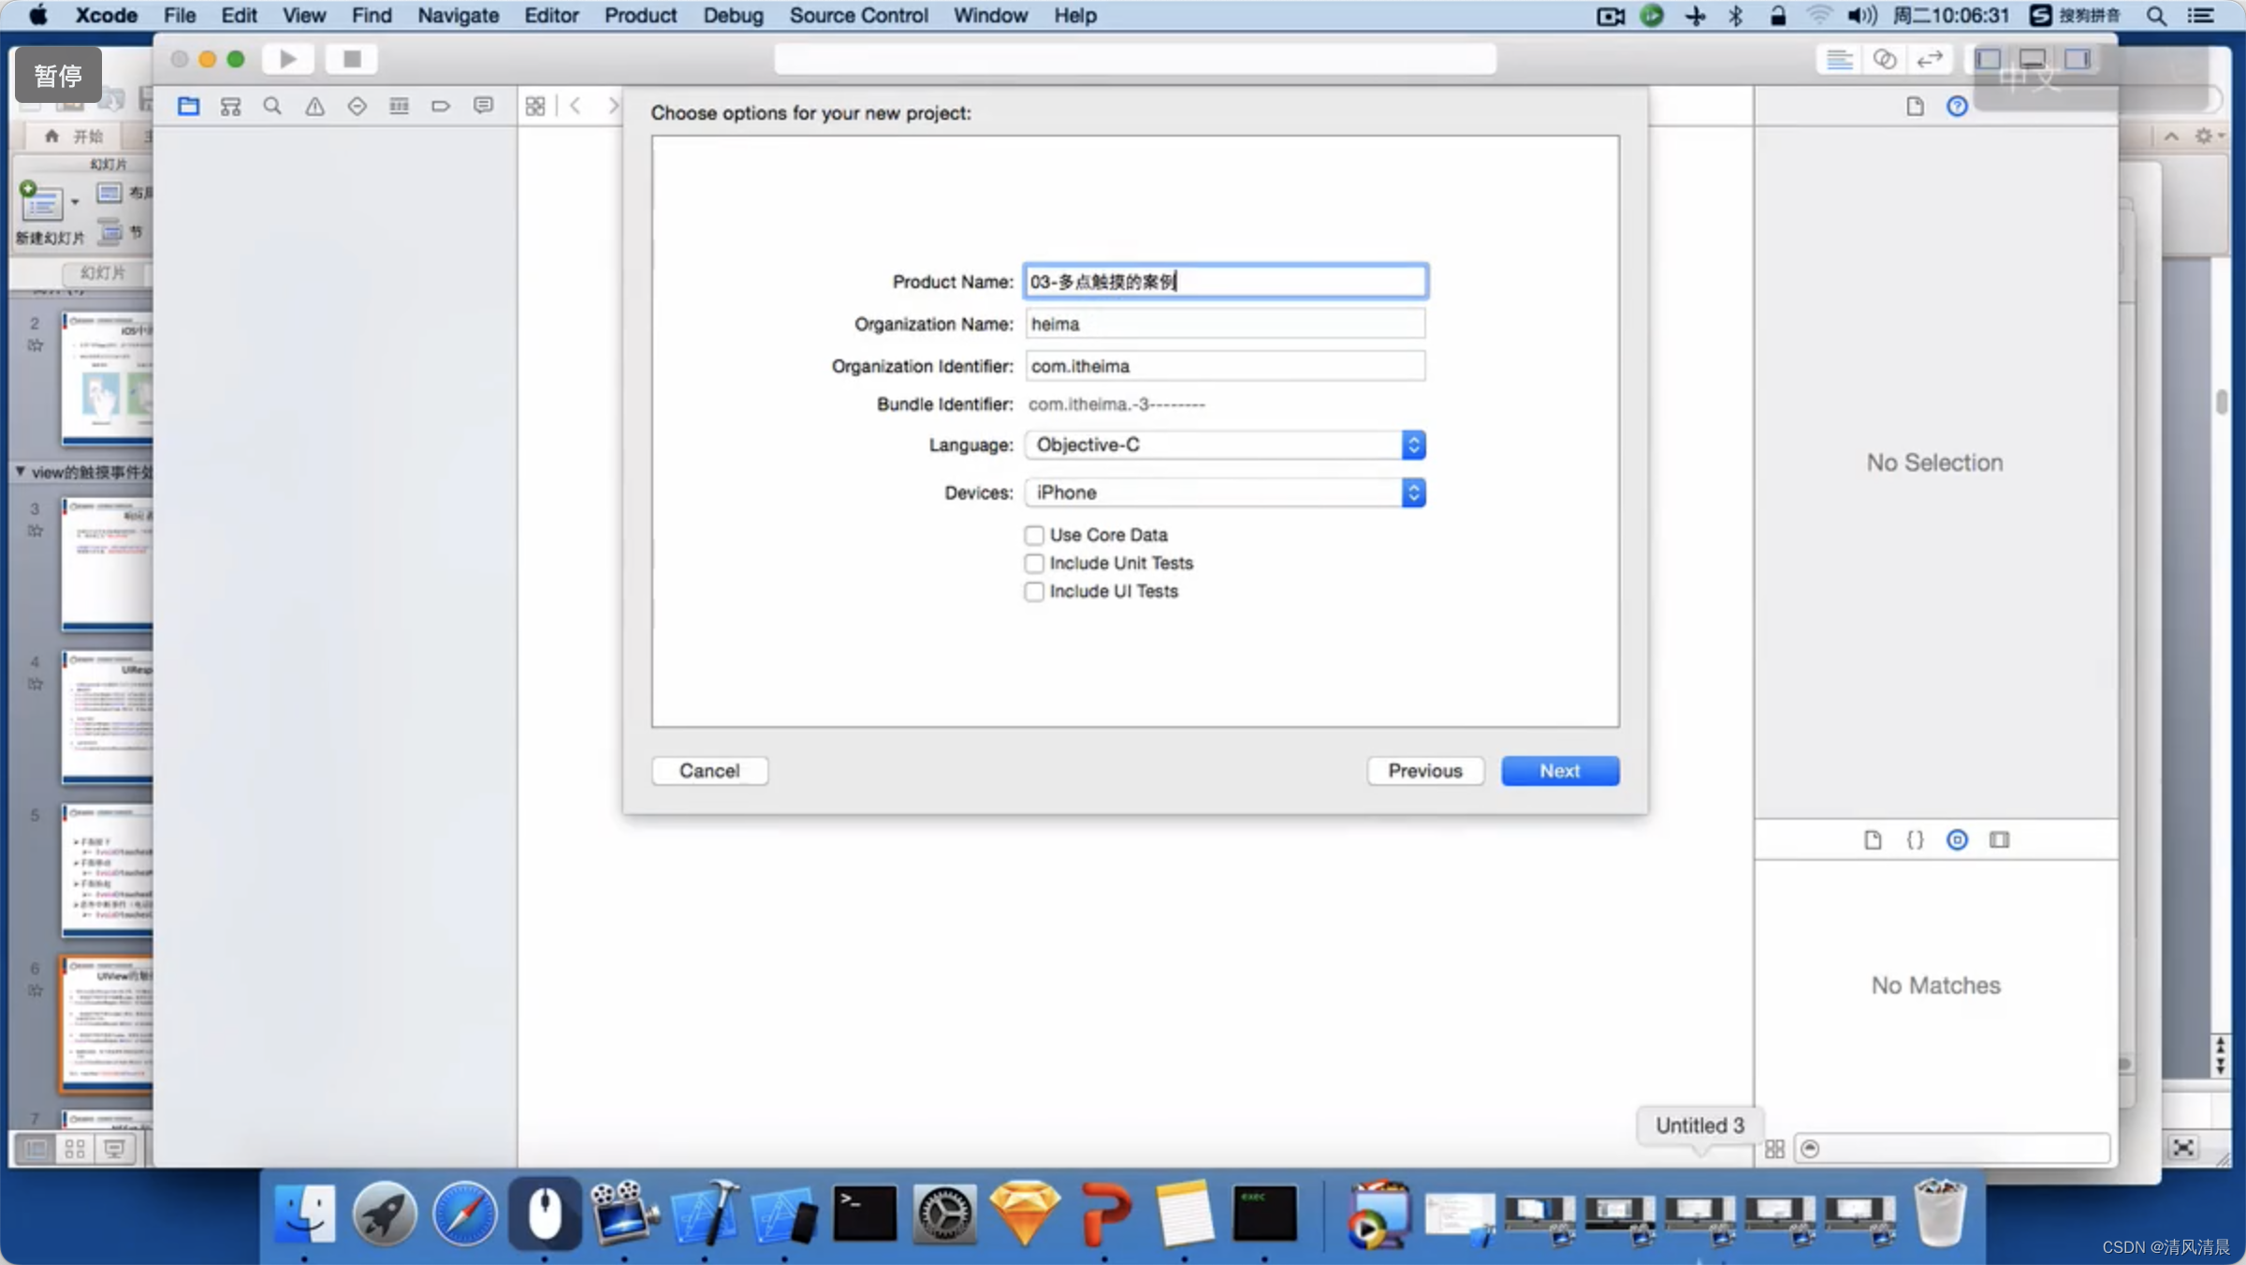Select the Object library circle icon
2246x1265 pixels.
pyautogui.click(x=1957, y=839)
